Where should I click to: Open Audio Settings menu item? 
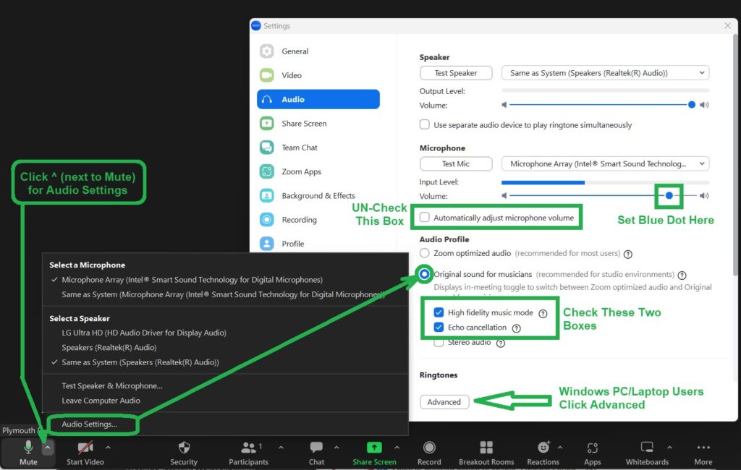point(89,424)
